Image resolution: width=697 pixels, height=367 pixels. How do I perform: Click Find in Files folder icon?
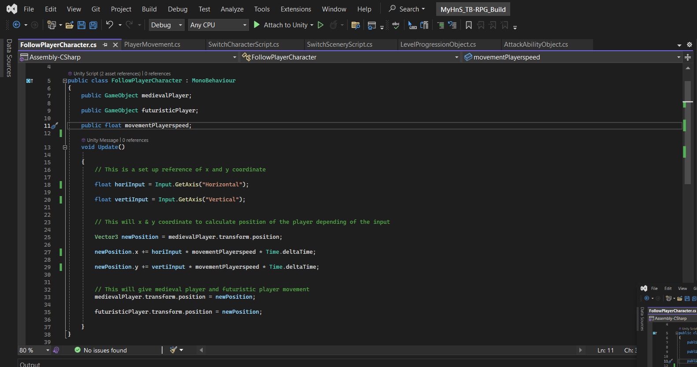pyautogui.click(x=356, y=25)
